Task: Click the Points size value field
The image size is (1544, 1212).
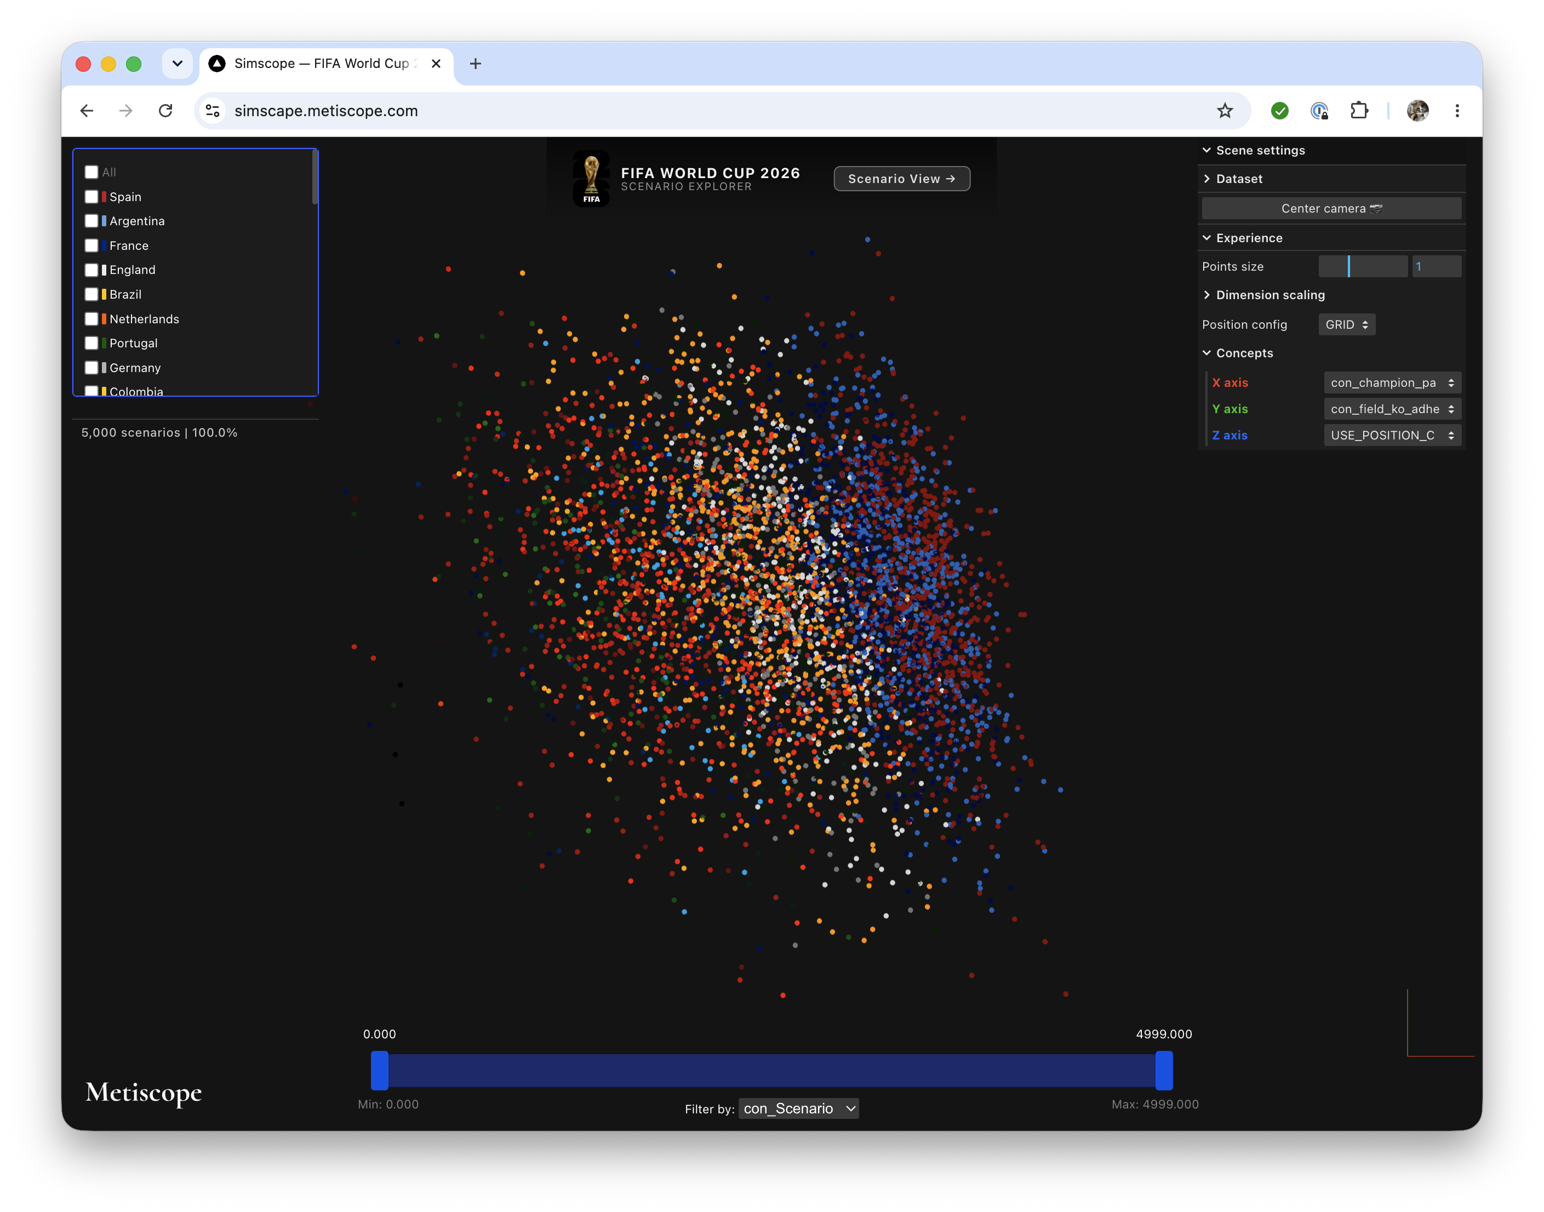Action: 1436,267
